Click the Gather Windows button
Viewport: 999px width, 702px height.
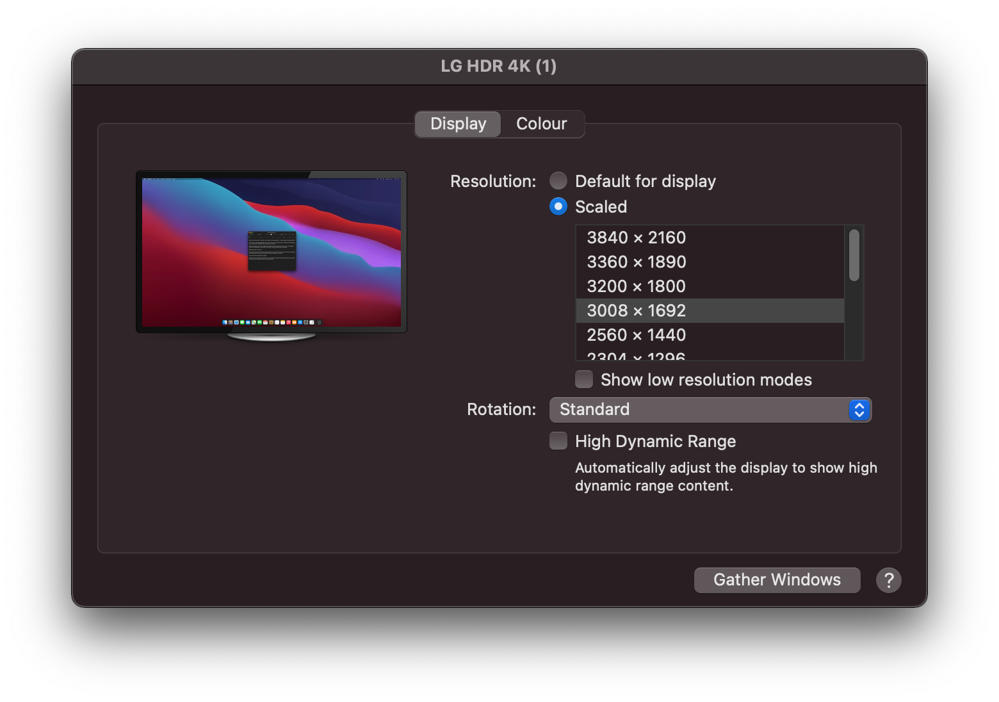pyautogui.click(x=777, y=580)
